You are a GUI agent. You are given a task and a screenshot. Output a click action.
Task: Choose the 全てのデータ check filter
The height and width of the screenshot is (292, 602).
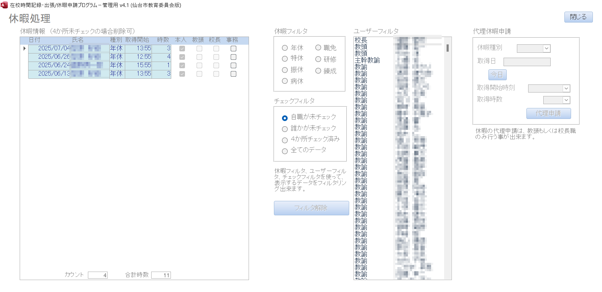point(285,151)
